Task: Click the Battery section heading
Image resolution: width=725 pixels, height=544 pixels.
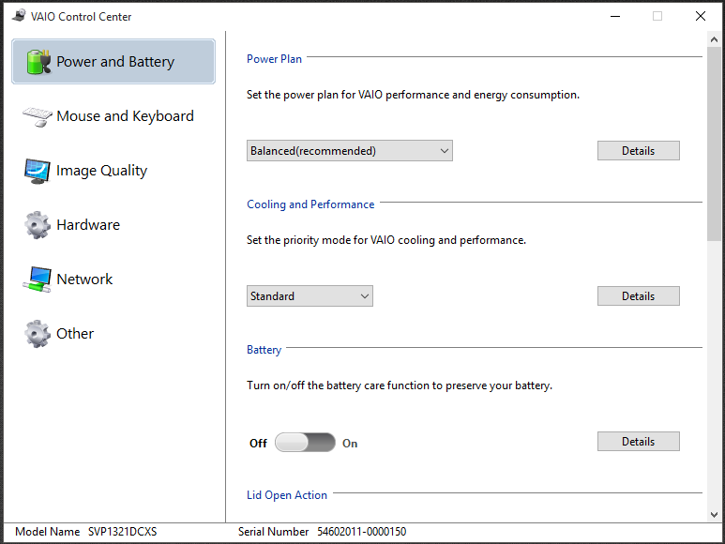Action: (264, 350)
